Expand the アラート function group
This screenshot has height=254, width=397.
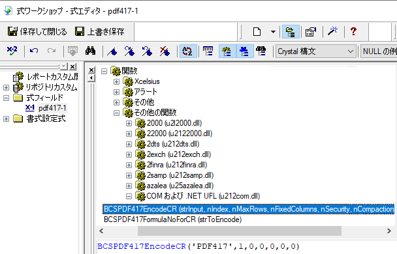[116, 92]
